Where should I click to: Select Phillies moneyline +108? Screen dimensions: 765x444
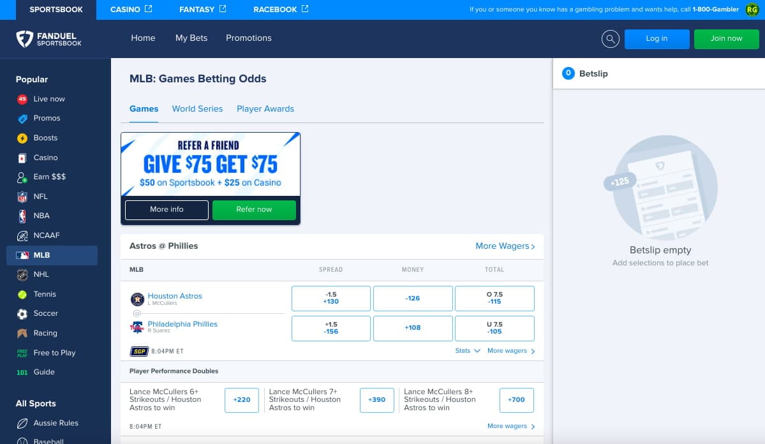pos(413,329)
